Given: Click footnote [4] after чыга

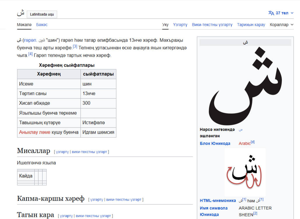Looking at the screenshot, I should (30, 53).
